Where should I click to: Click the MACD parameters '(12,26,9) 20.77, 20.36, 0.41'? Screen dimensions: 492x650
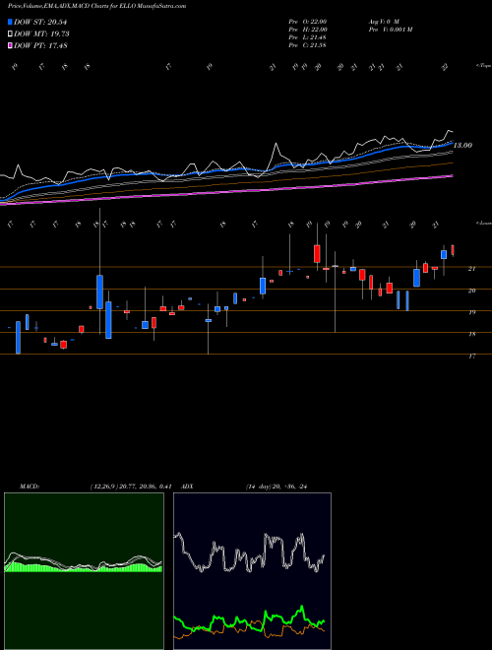[131, 487]
